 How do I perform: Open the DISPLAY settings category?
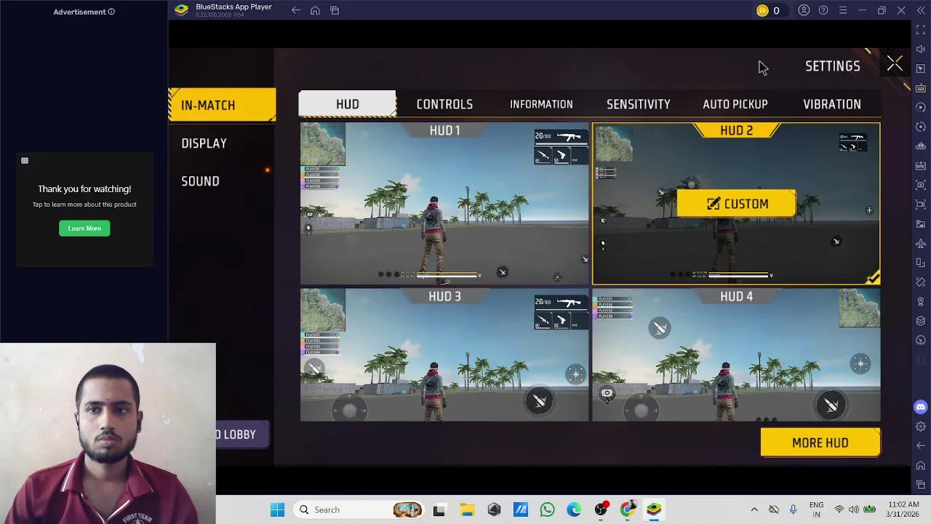(204, 143)
